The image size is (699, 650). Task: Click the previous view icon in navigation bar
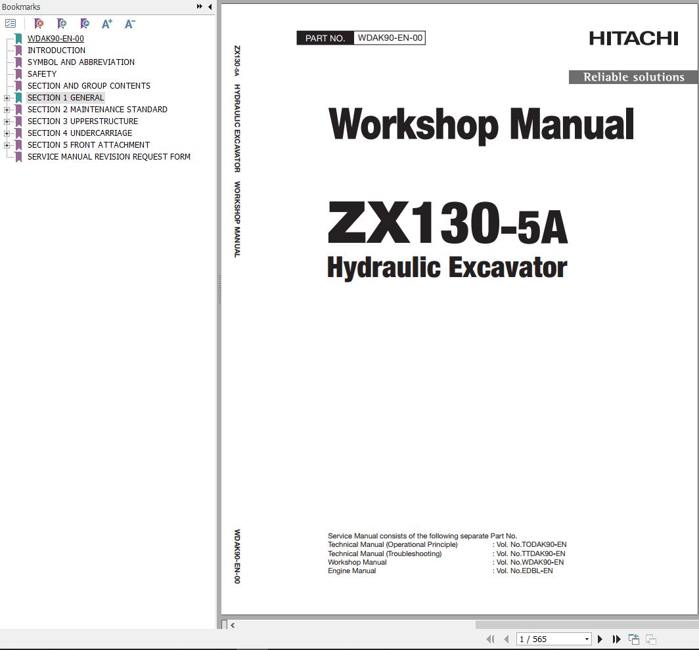tap(634, 639)
